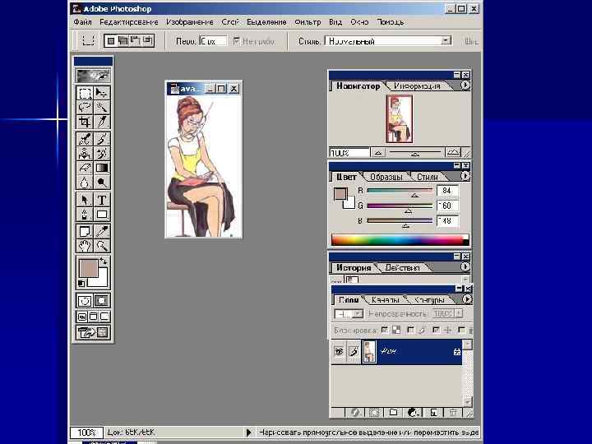This screenshot has height=444, width=592.
Task: Open the layer blend mode dropdown
Action: [358, 314]
